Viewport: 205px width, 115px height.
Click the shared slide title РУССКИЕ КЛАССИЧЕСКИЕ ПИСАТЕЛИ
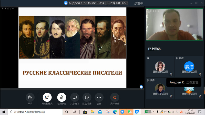pos(72,73)
